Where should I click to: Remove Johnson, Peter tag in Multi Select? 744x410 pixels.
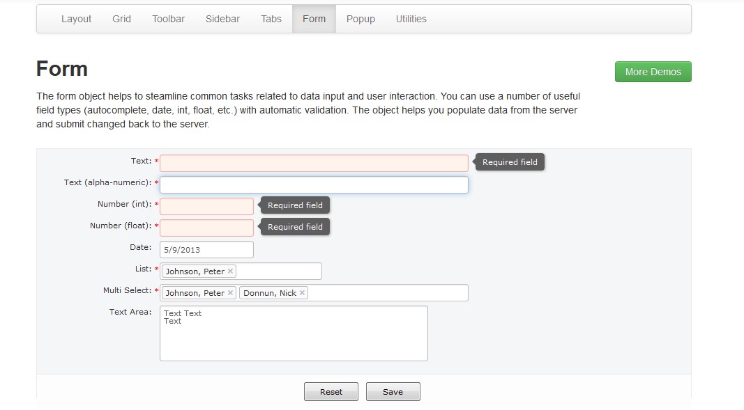(x=231, y=293)
